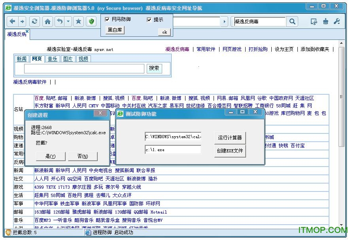Select the home page icon
This screenshot has width=350, height=240.
(x=48, y=22)
